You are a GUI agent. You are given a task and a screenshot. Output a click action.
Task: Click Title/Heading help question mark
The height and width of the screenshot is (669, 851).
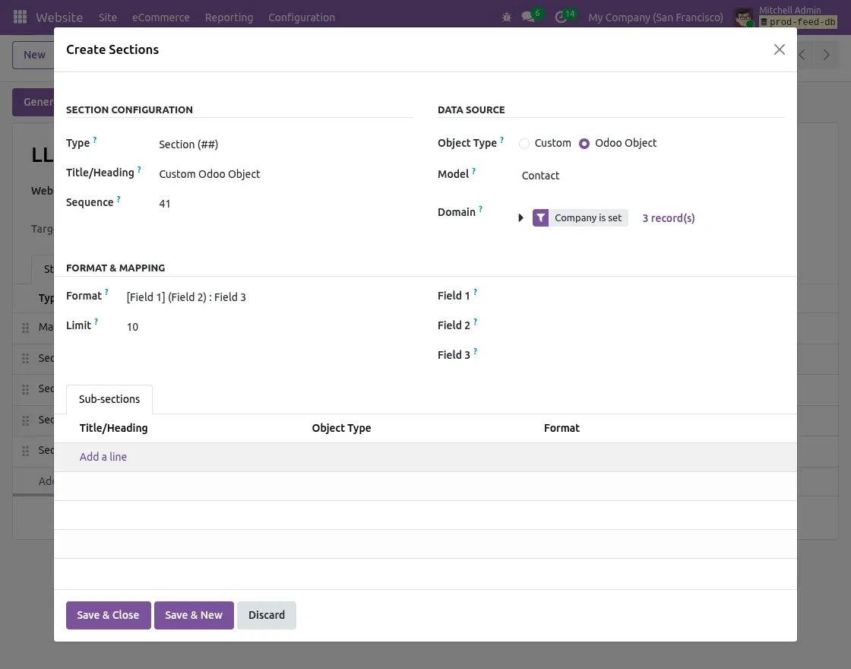pyautogui.click(x=139, y=170)
